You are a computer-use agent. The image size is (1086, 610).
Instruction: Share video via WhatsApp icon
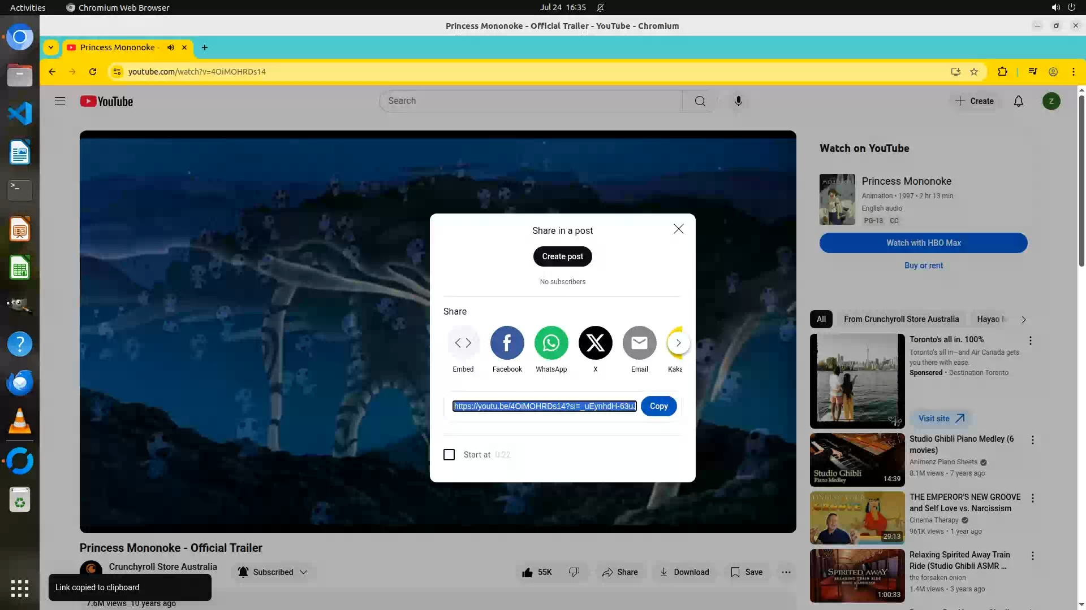coord(551,343)
